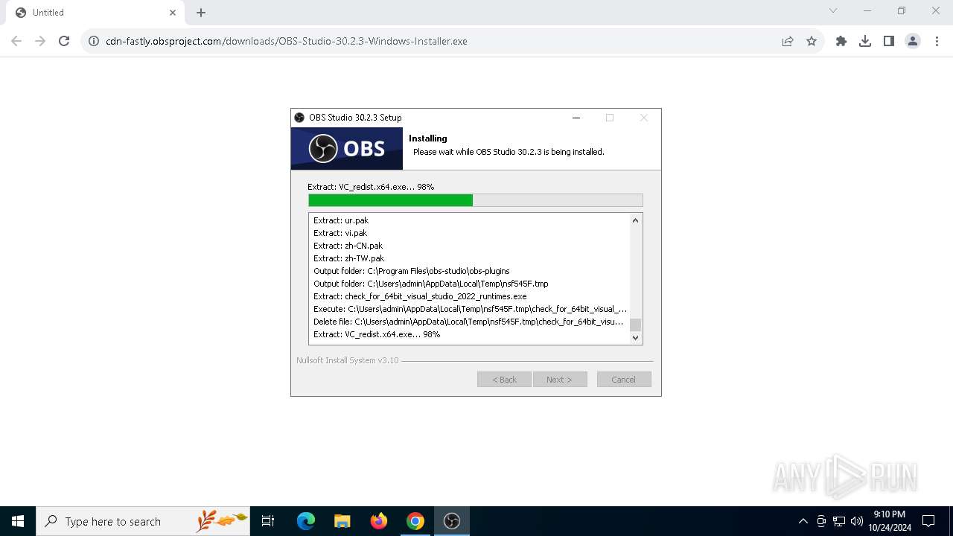
Task: Launch Firefox from taskbar
Action: 379,521
